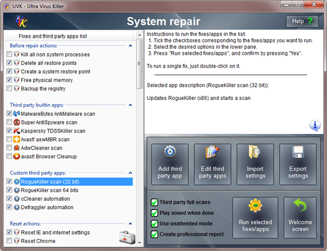
Task: Click the UVK logo icon in header
Action: 21,21
